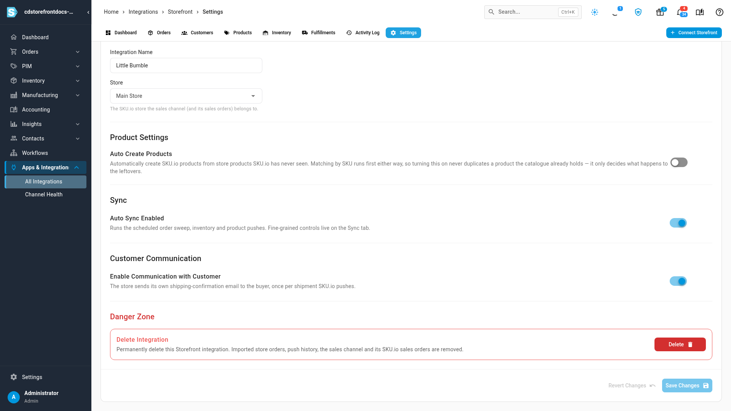Expand the PIM sidebar menu

pyautogui.click(x=78, y=66)
